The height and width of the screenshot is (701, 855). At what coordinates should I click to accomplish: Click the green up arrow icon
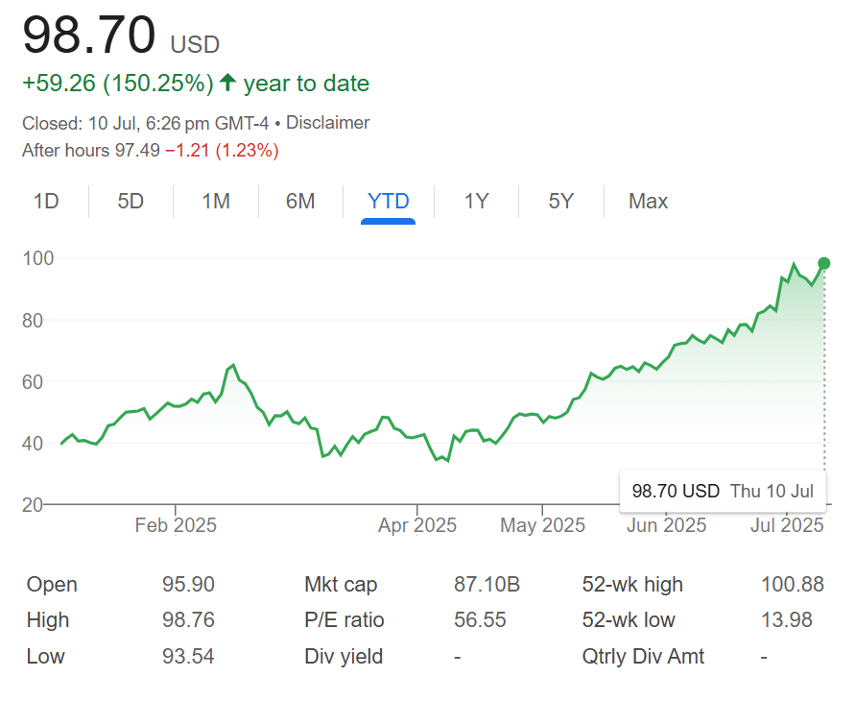pos(227,84)
